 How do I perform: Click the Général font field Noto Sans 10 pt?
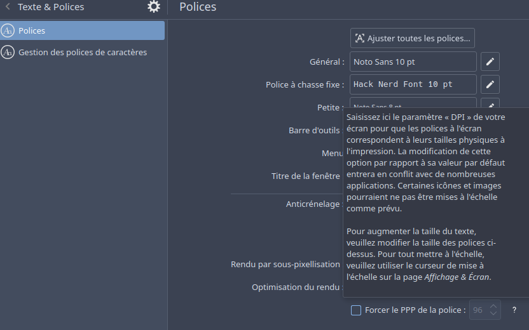(x=413, y=62)
